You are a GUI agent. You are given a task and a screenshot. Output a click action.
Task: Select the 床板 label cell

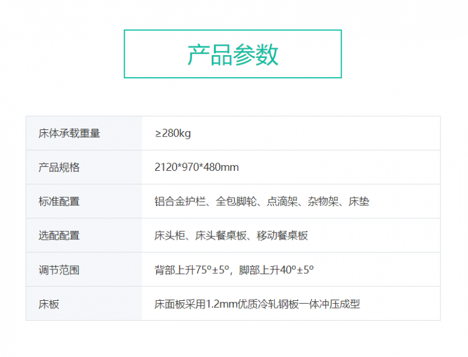49,304
